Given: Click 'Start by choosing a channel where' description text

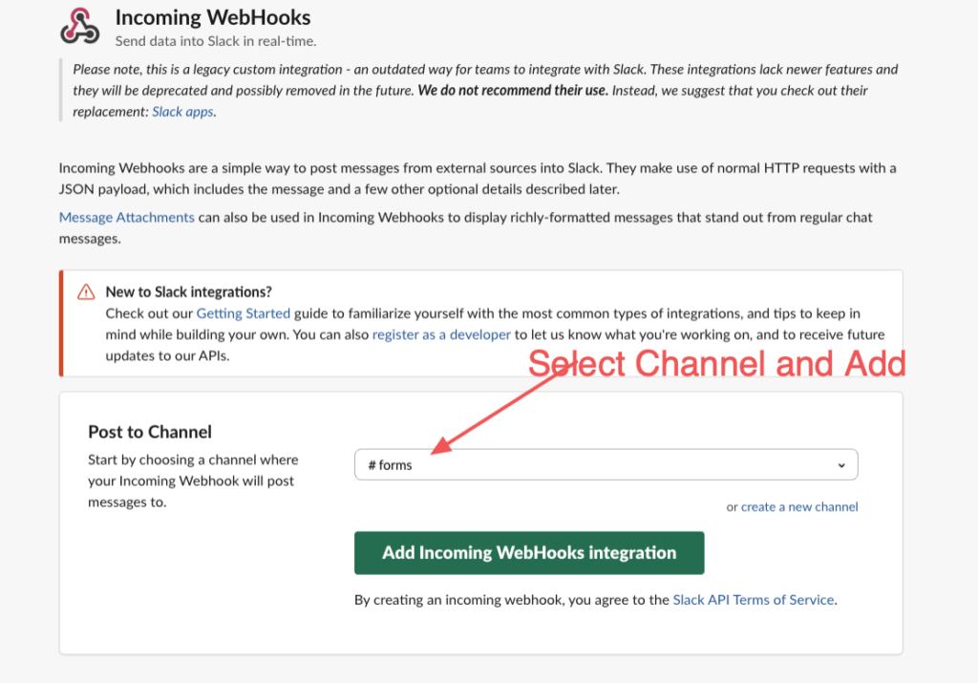Looking at the screenshot, I should (x=193, y=459).
